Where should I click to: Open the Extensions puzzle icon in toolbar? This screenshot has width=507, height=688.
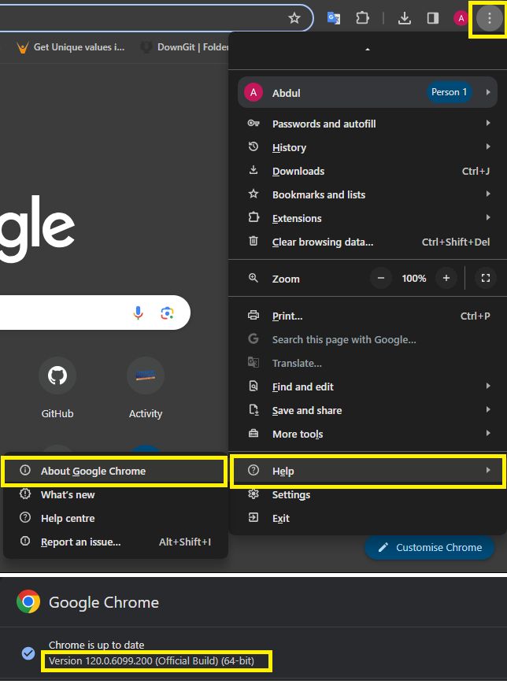(362, 18)
